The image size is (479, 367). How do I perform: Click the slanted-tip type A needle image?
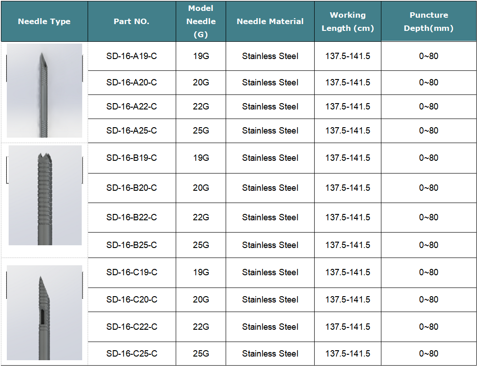(x=44, y=91)
